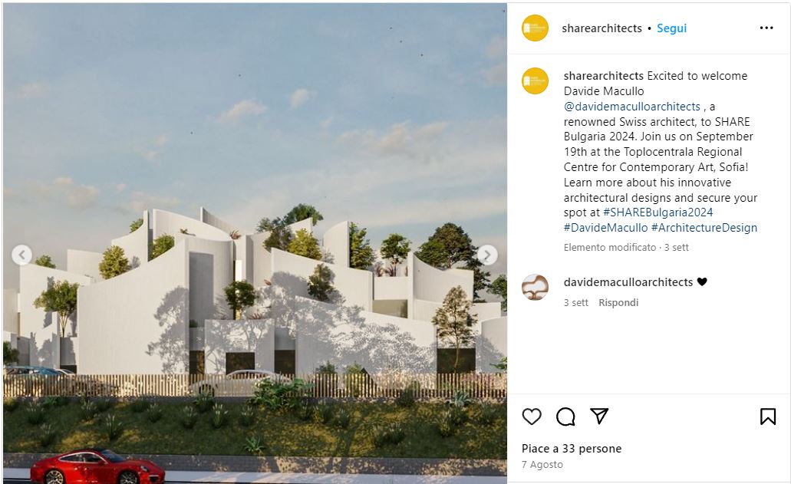The image size is (791, 484).
Task: Open the #SHAREBulgaria2024 hashtag
Action: (658, 212)
